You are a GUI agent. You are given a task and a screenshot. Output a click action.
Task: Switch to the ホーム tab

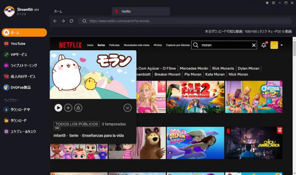[58, 11]
